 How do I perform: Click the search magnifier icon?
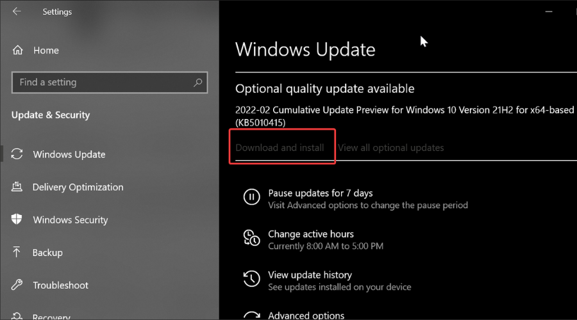coord(197,83)
